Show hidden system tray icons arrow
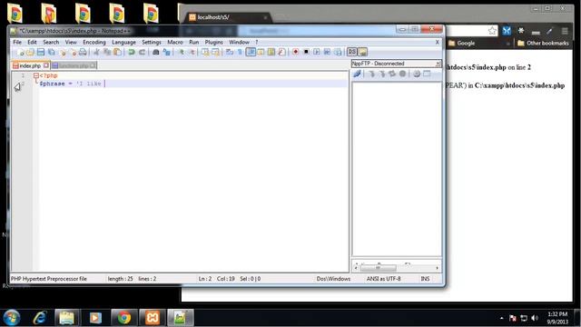Viewport: 581px width, 327px height. [501, 318]
